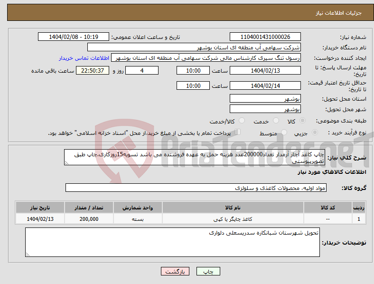Click the buyer notes textarea
The image size is (374, 284).
[172, 242]
